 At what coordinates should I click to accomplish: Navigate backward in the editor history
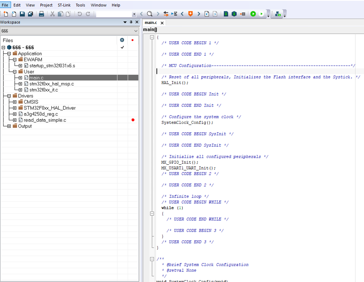point(207,14)
